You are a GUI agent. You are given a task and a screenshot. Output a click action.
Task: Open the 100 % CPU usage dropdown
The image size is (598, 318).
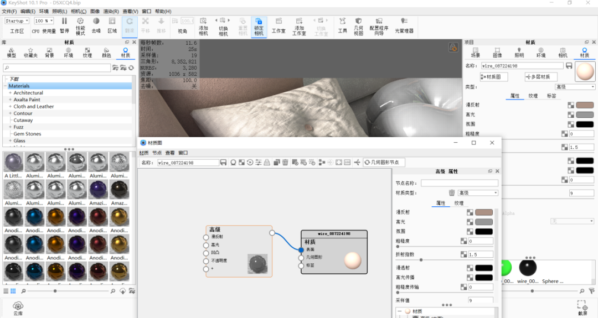point(44,21)
